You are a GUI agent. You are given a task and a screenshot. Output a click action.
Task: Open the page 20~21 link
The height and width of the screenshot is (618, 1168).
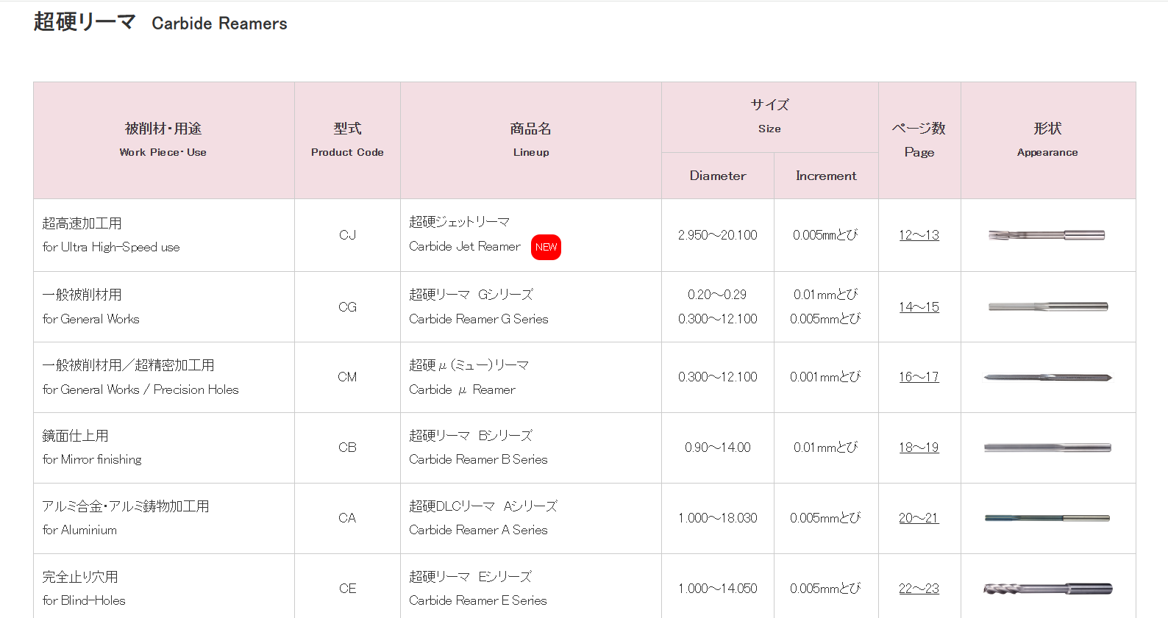pyautogui.click(x=919, y=518)
